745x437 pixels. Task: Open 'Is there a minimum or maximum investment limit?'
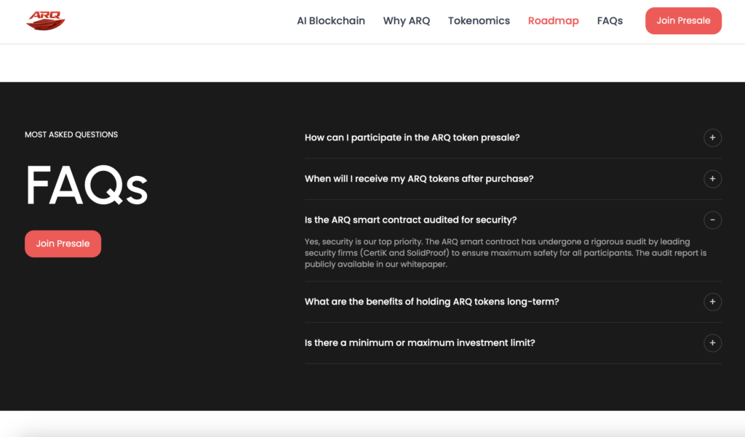click(x=420, y=342)
